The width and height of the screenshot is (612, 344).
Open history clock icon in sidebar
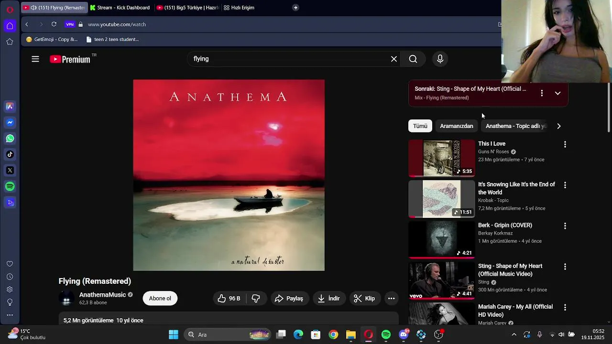point(10,277)
